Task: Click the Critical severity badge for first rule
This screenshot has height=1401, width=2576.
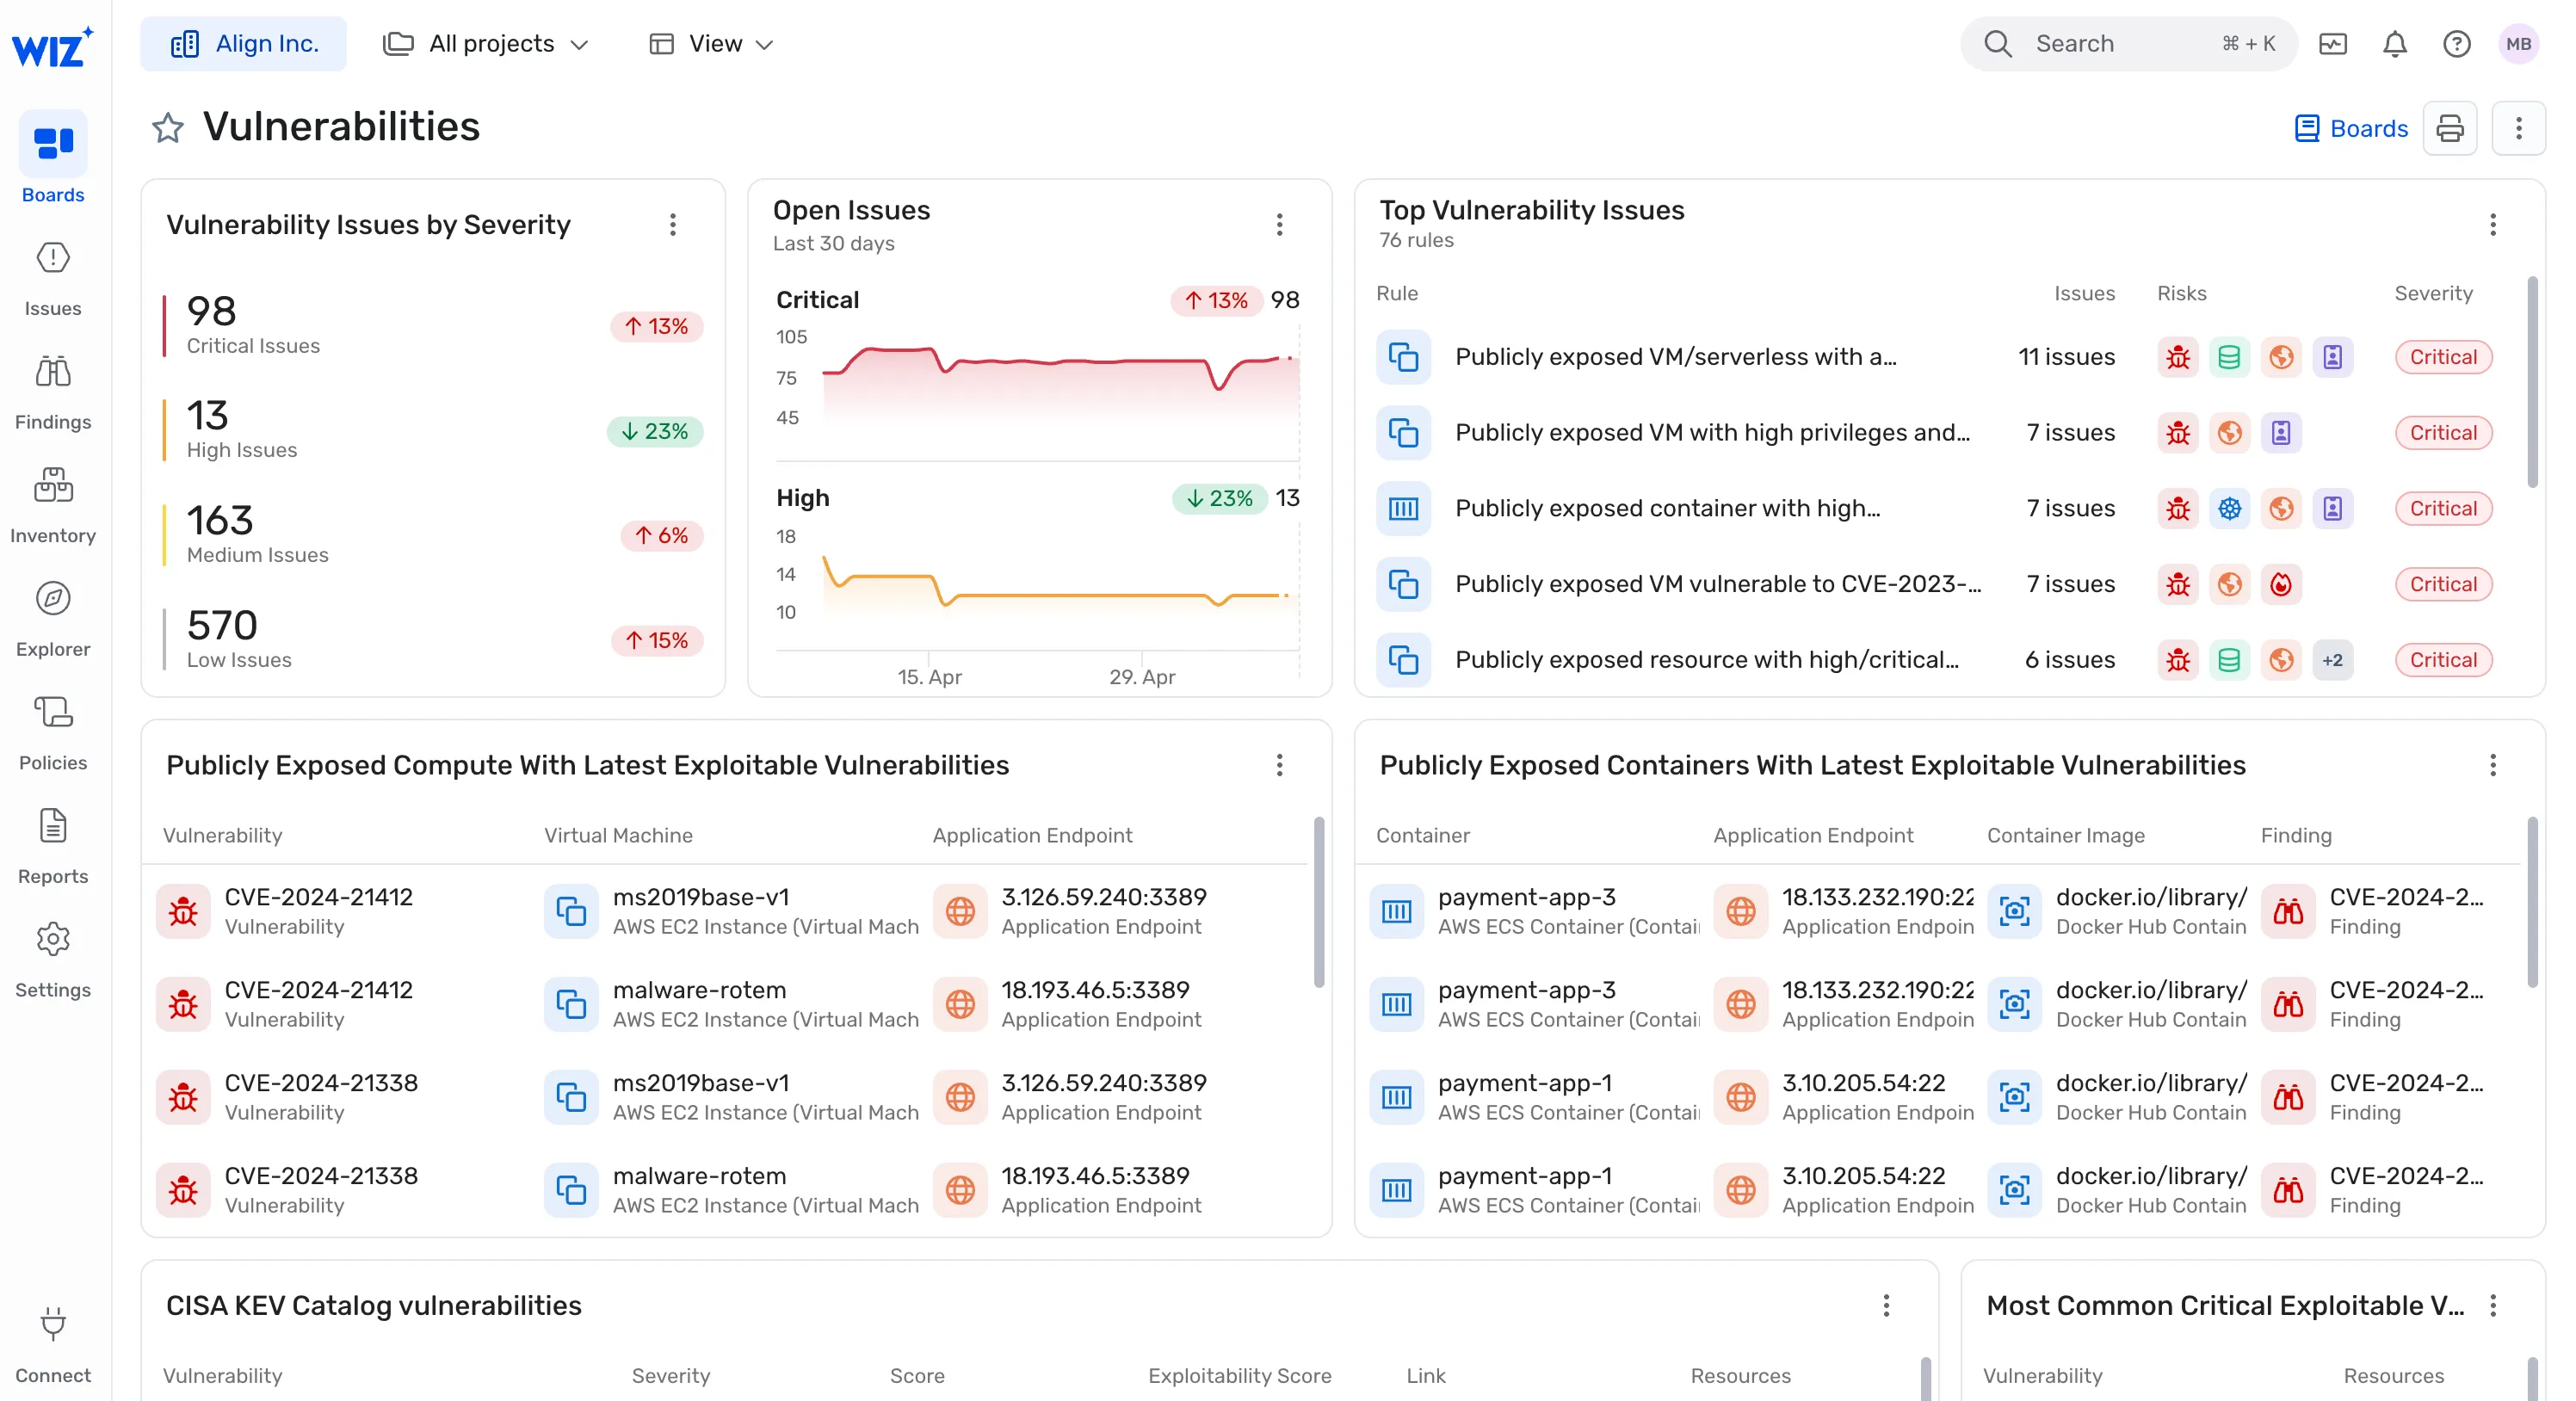Action: coord(2442,357)
